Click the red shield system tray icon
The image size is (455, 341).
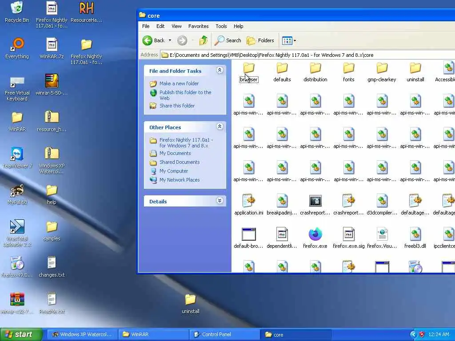(x=422, y=335)
